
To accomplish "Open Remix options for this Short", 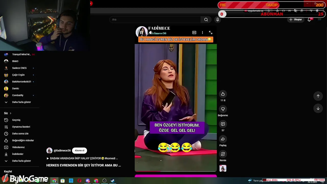I will [x=223, y=154].
